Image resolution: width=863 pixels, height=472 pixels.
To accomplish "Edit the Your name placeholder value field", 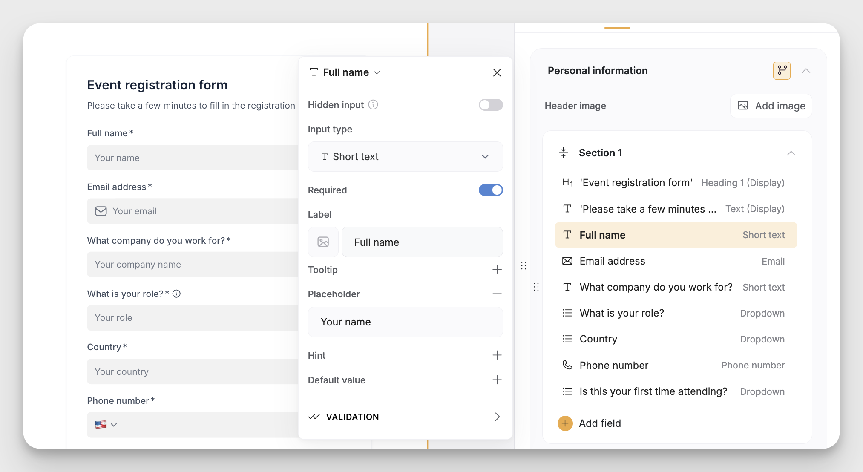I will 405,322.
